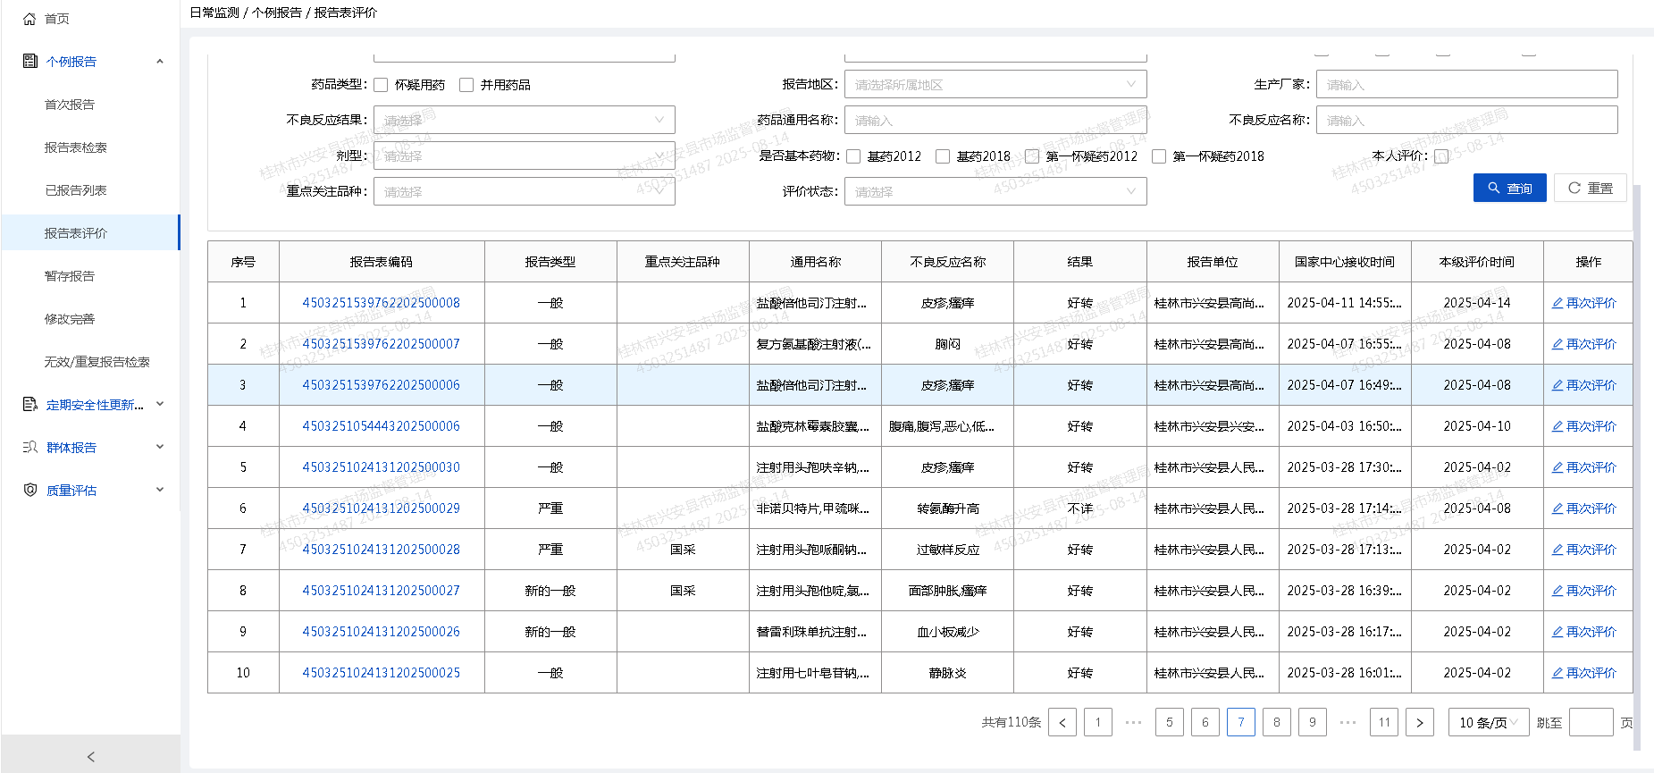
Task: Open the 不良反应结果 dropdown
Action: point(524,120)
